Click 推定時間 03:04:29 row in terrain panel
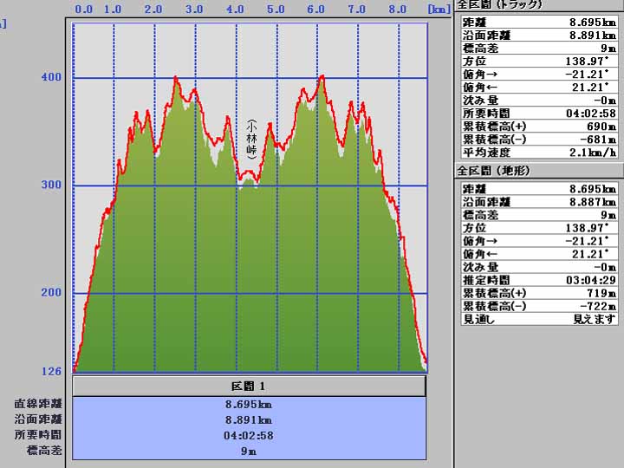 pos(537,280)
